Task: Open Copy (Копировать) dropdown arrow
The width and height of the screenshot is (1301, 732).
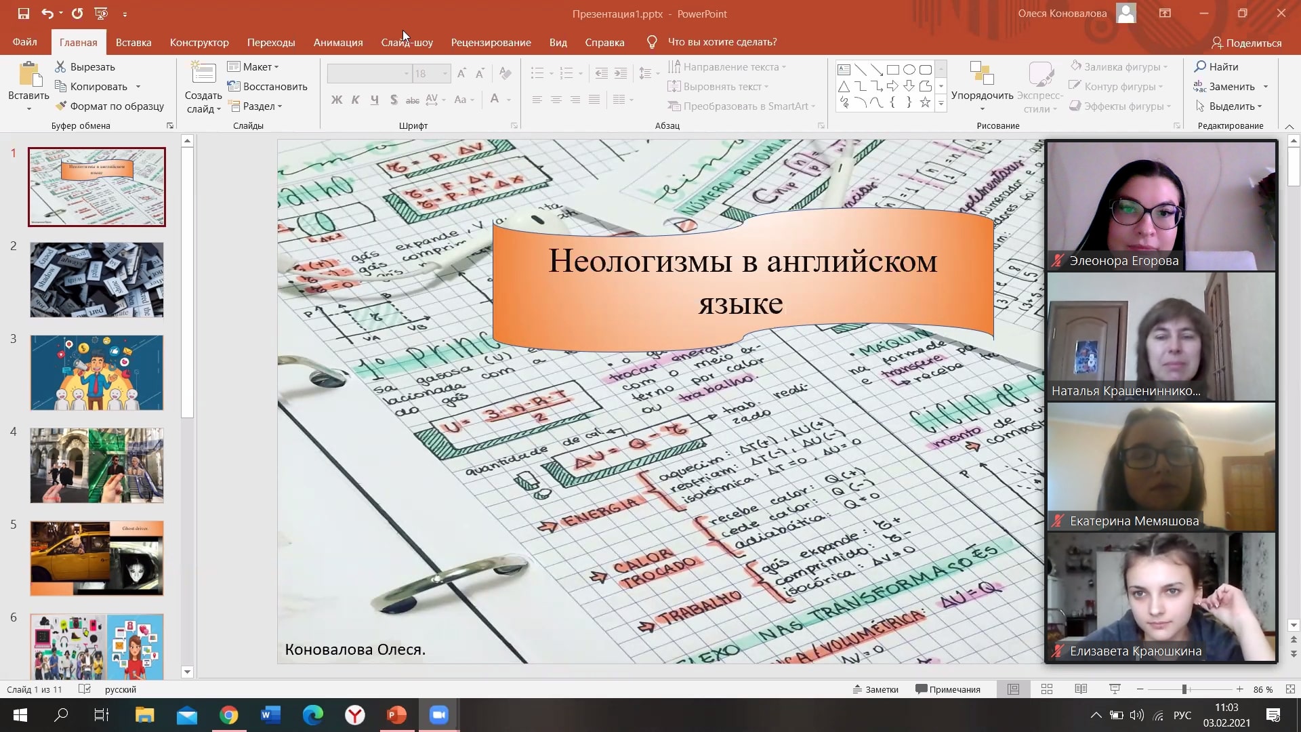Action: (138, 87)
